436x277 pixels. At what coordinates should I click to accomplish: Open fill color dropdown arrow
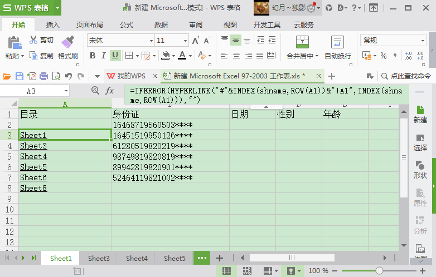(173, 56)
